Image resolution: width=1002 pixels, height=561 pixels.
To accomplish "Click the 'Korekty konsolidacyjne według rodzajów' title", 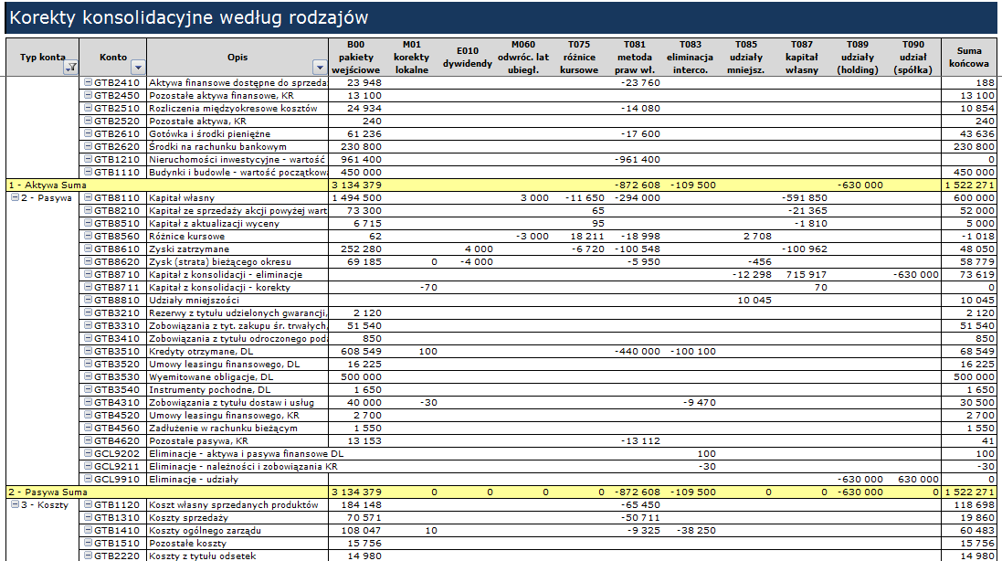I will pyautogui.click(x=188, y=17).
